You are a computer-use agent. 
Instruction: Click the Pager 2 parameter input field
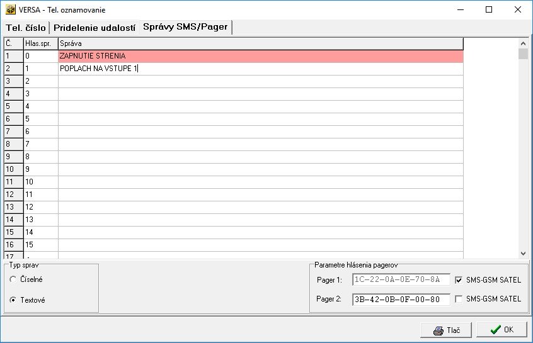click(401, 299)
